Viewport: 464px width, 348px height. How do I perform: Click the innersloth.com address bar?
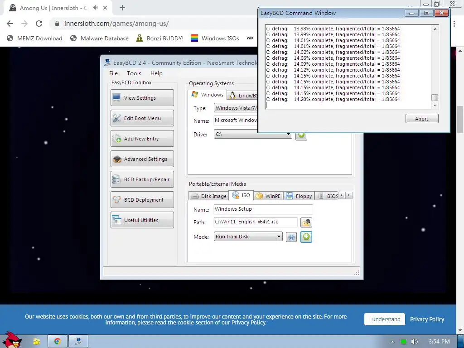coord(116,24)
